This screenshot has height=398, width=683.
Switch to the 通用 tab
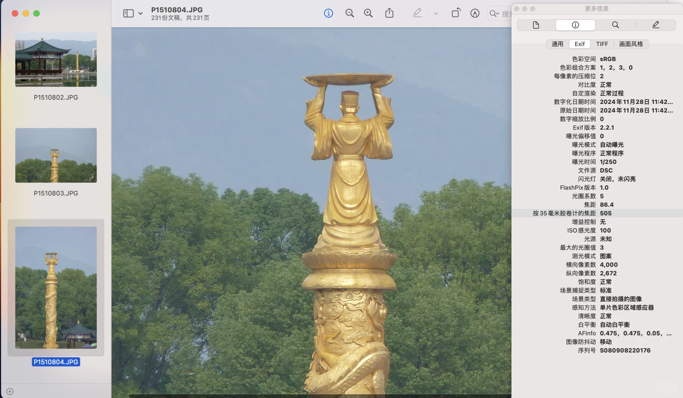tap(557, 44)
